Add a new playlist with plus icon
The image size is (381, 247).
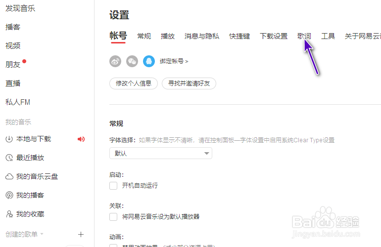81,234
